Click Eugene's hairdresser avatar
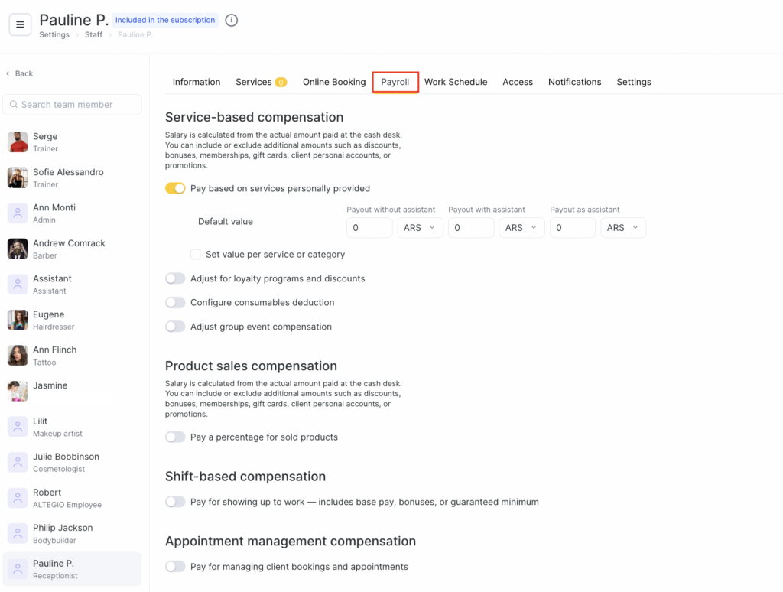 click(x=18, y=320)
